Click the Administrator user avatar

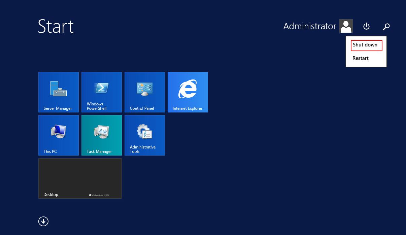point(346,26)
